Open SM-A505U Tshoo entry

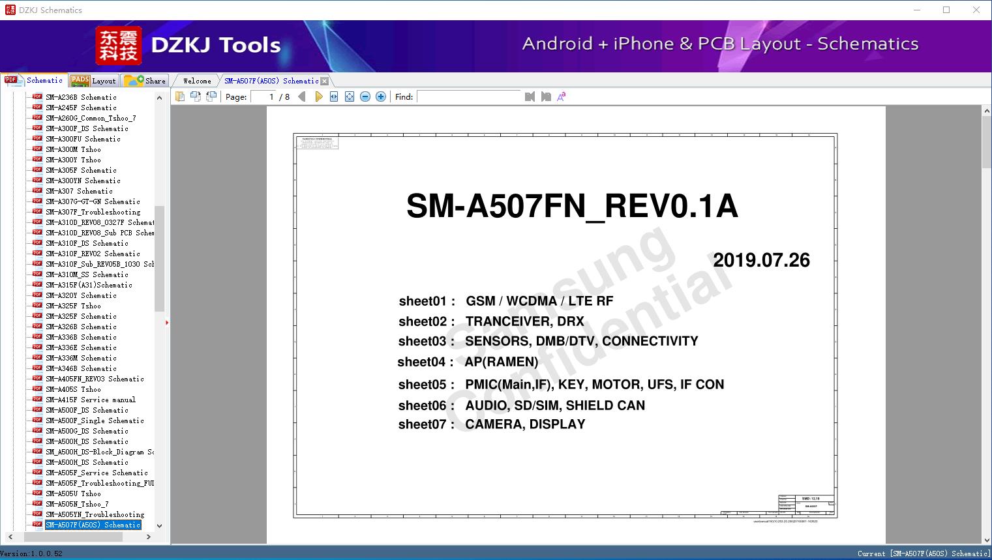tap(73, 494)
